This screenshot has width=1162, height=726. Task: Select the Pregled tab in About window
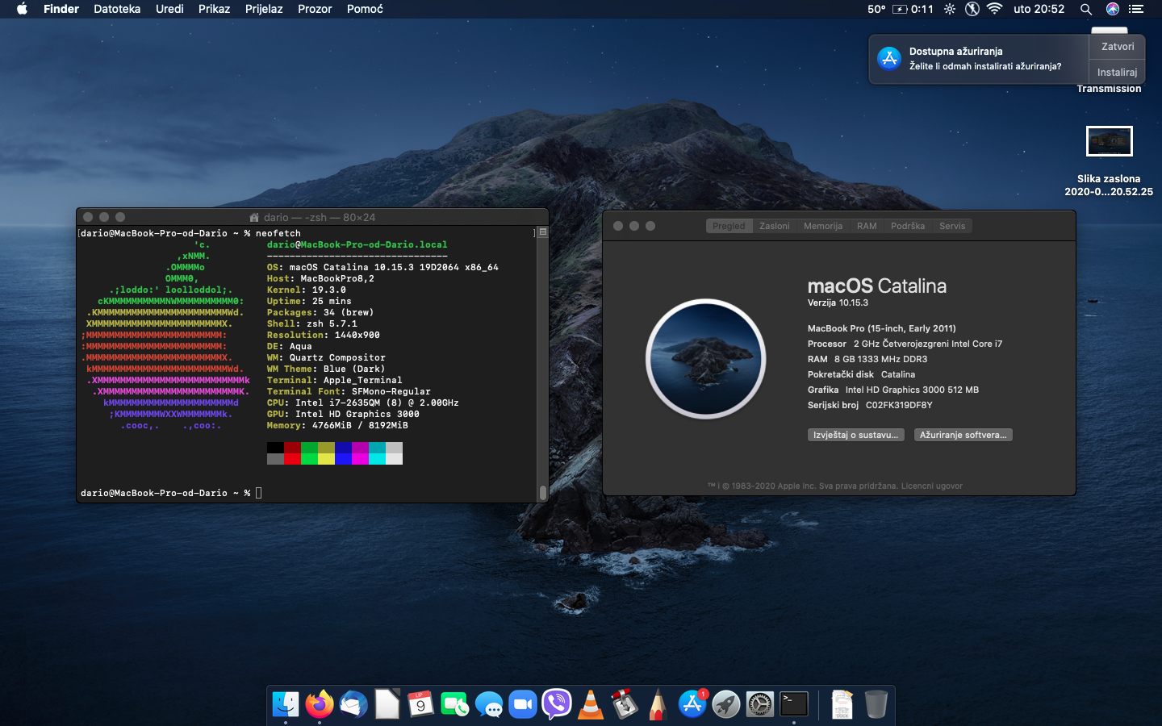coord(729,226)
